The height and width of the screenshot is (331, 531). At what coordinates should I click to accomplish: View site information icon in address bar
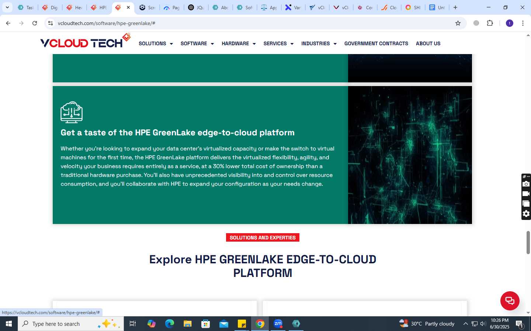(x=51, y=23)
